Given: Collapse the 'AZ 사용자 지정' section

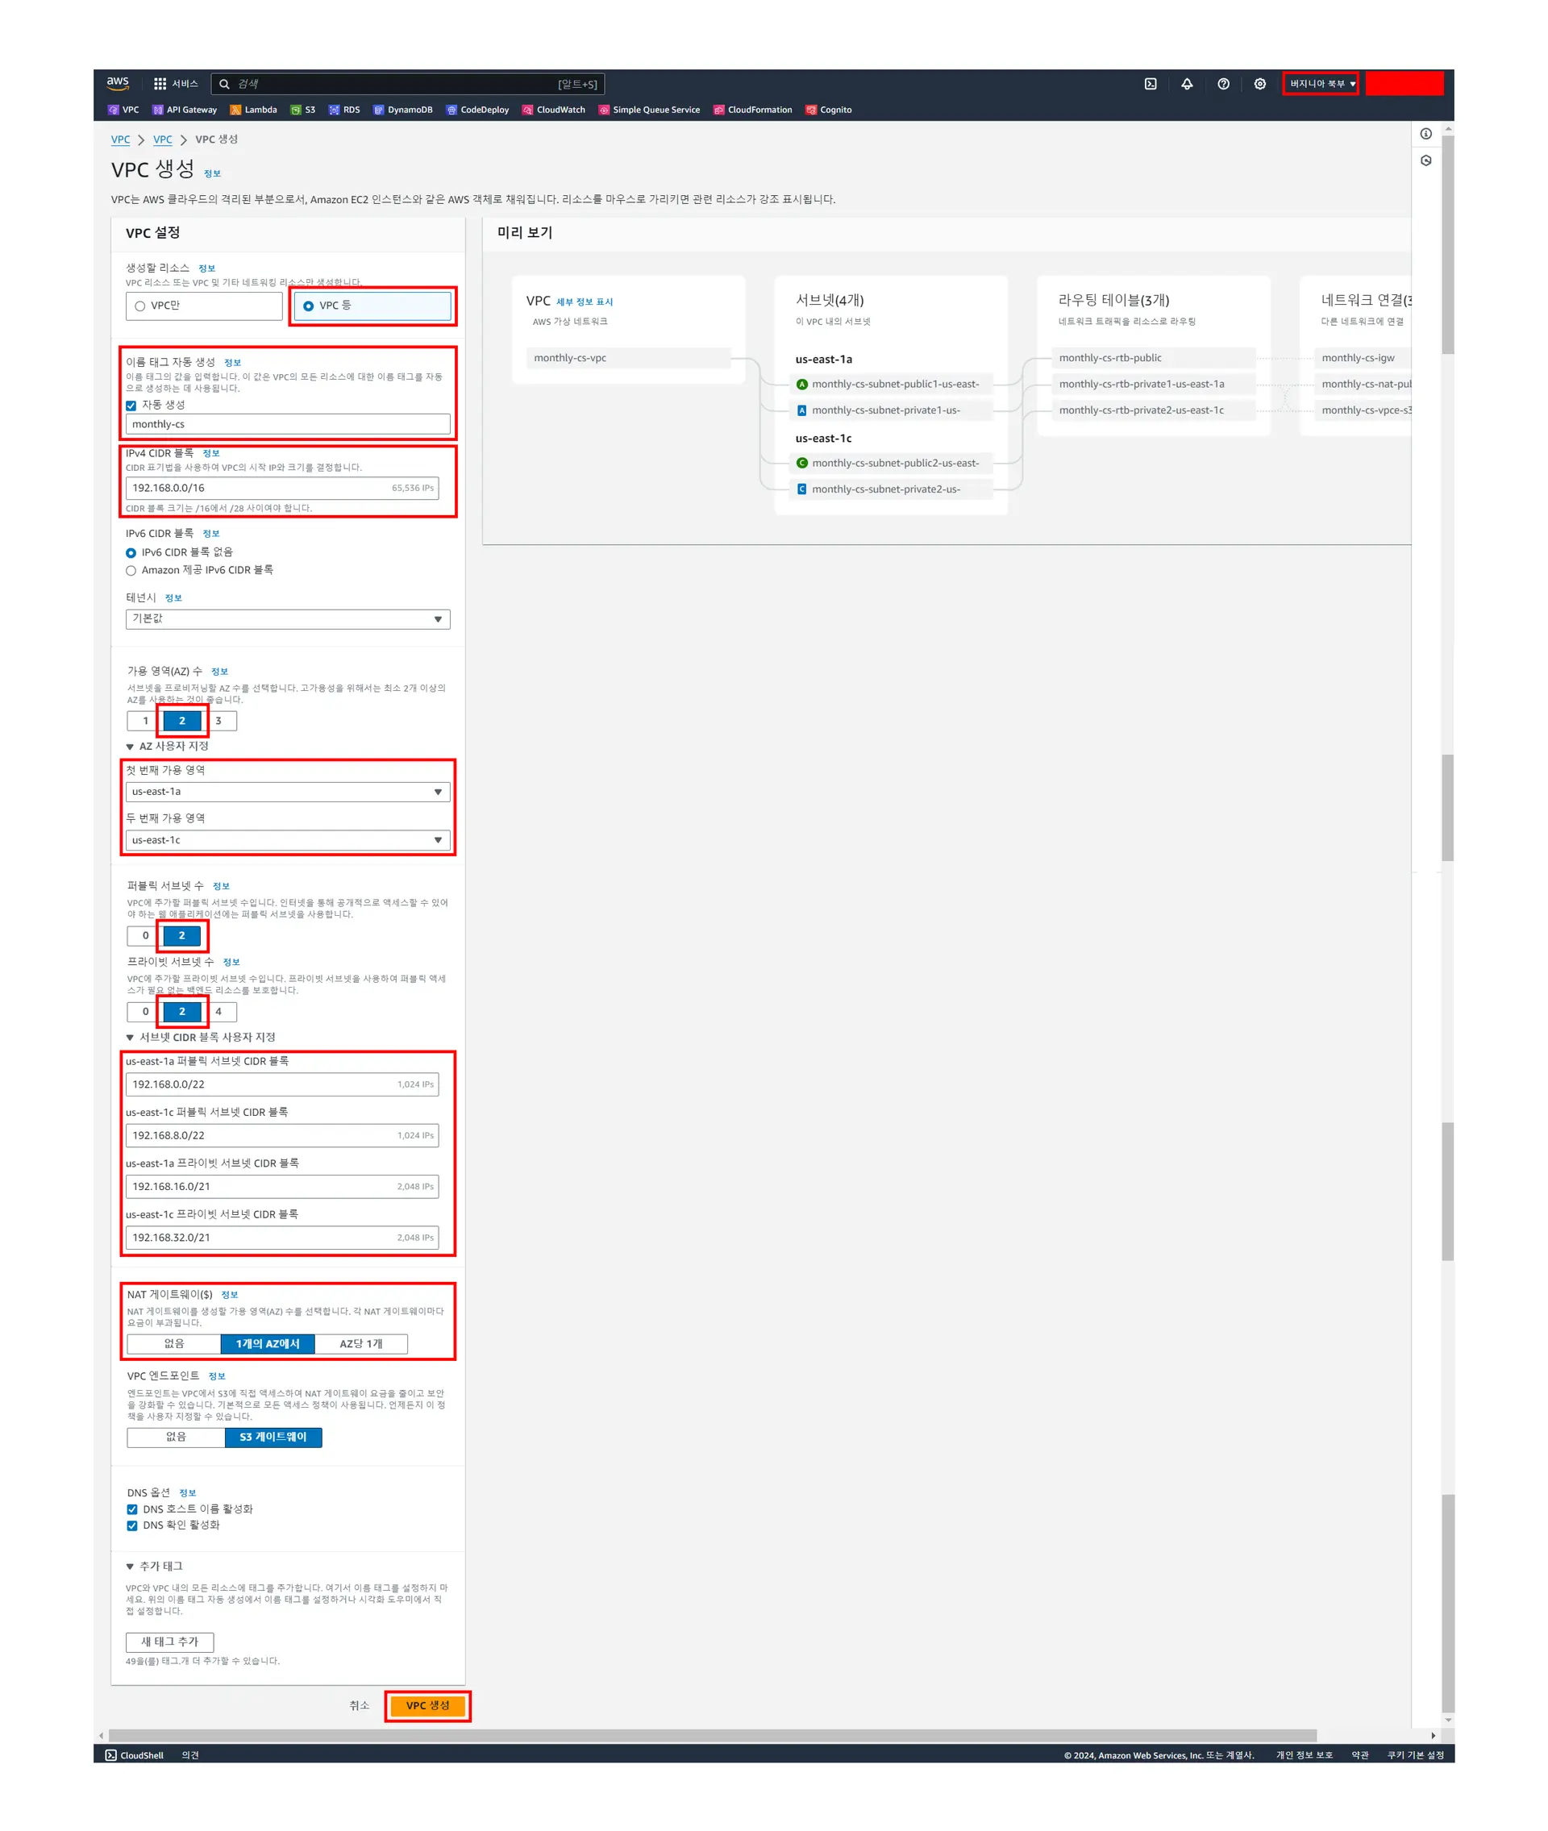Looking at the screenshot, I should 130,747.
